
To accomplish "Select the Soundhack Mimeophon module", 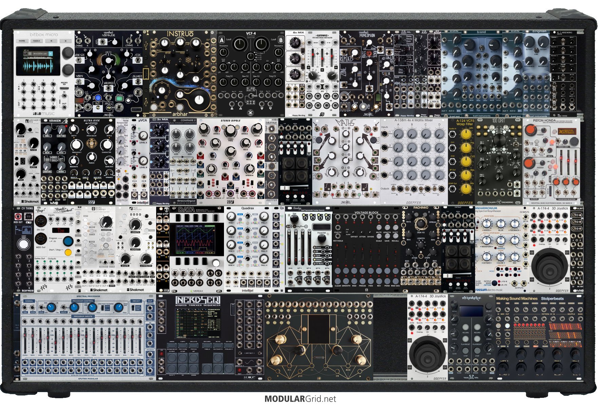I will [x=367, y=73].
